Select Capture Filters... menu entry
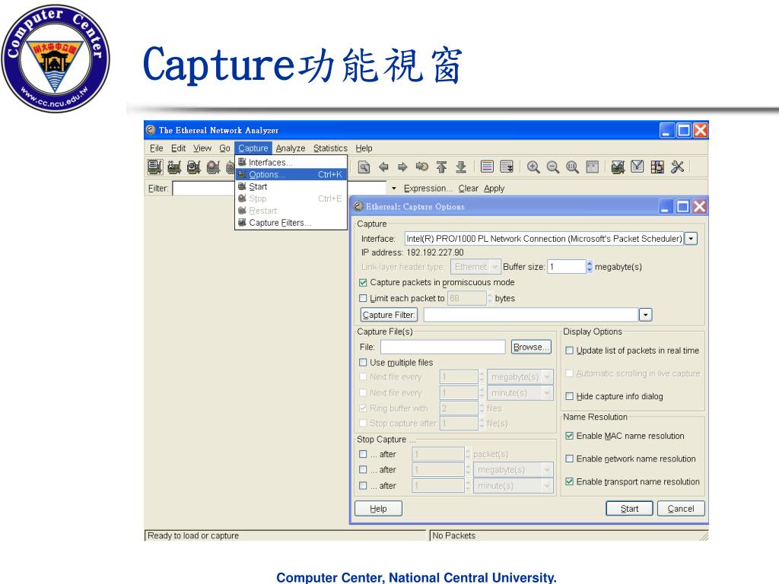Image resolution: width=779 pixels, height=584 pixels. point(291,223)
